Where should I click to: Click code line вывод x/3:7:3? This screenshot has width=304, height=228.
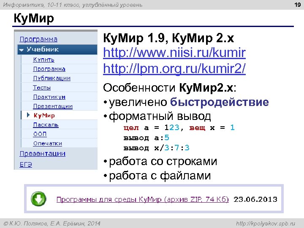point(157,148)
